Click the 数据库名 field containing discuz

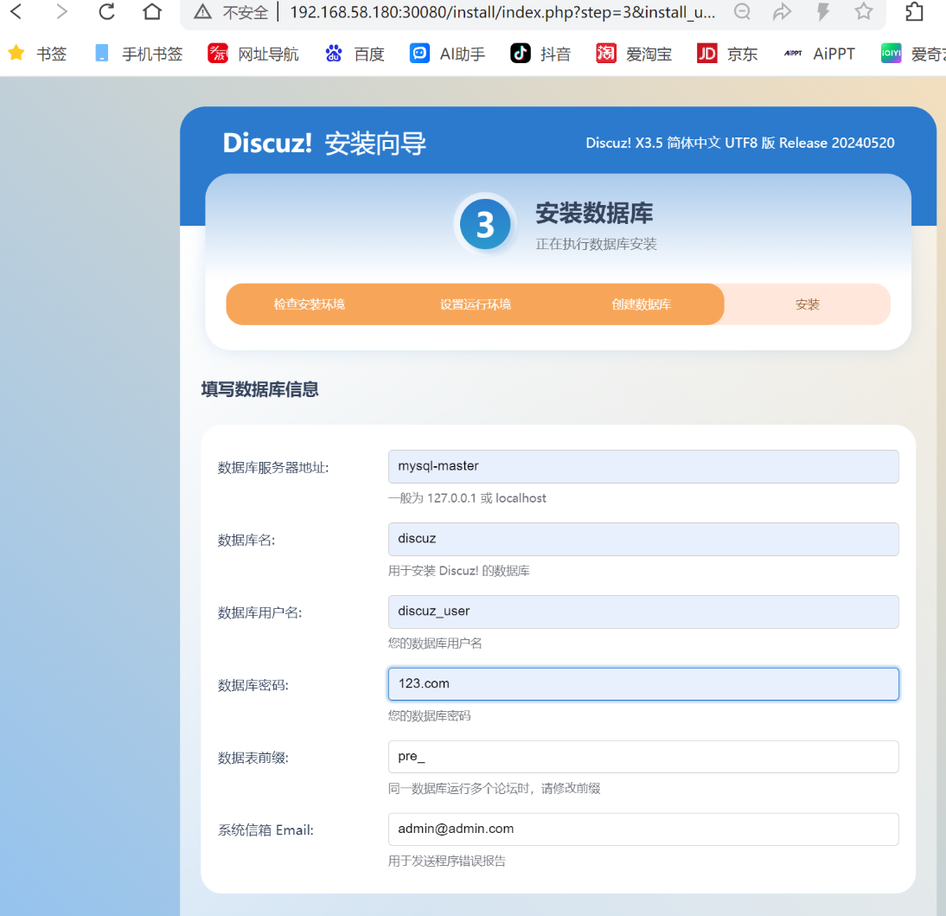point(643,539)
